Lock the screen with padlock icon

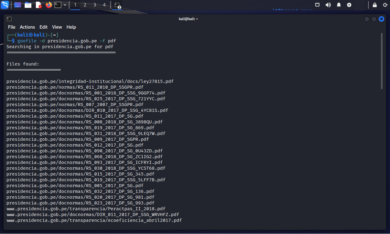click(375, 5)
